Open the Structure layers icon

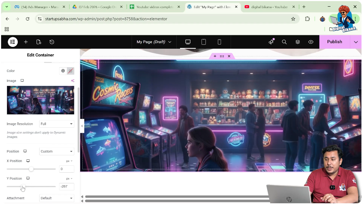(298, 42)
